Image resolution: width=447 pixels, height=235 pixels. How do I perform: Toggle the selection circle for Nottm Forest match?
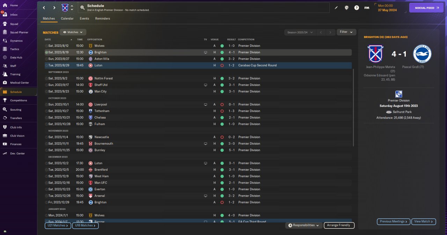tap(46, 78)
